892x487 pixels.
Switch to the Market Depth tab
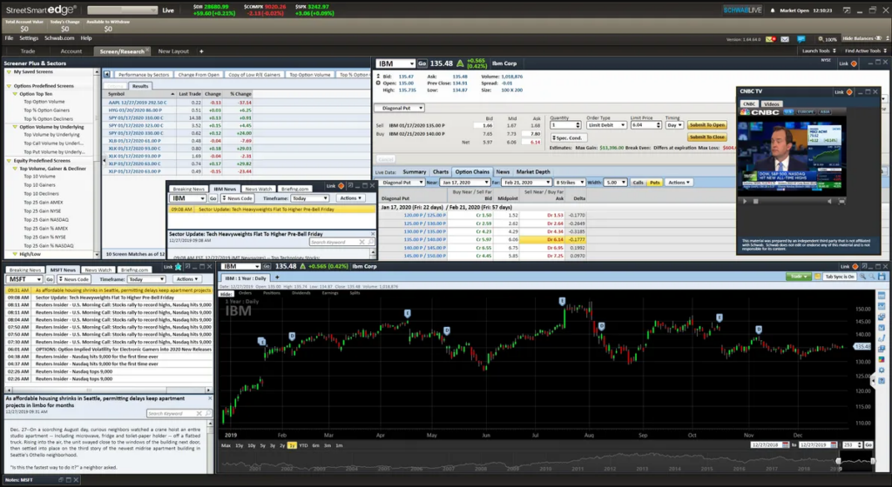click(535, 171)
